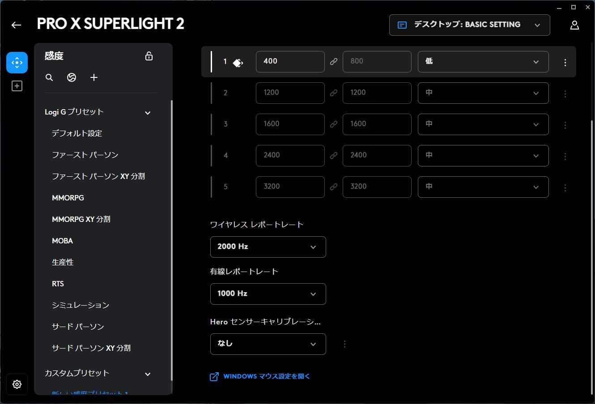Select the サード パーソン XY 分割 preset

91,348
